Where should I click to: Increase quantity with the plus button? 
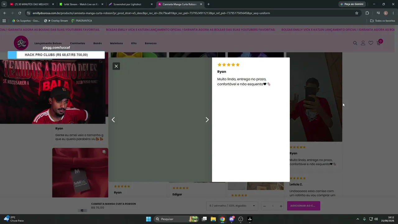(281, 206)
